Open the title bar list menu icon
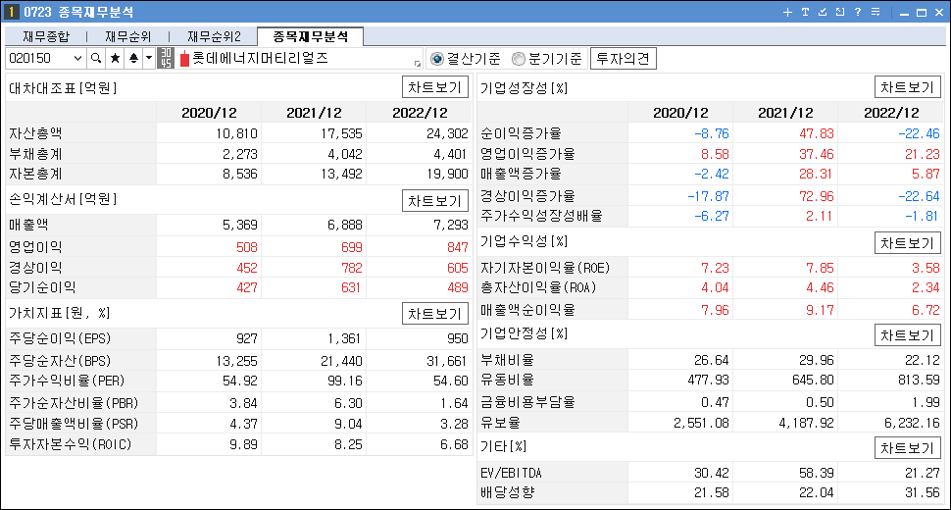Image resolution: width=951 pixels, height=510 pixels. (x=876, y=12)
